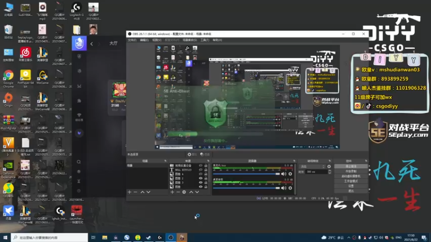
Task: Open search icon in SE client sidebar
Action: [x=79, y=162]
